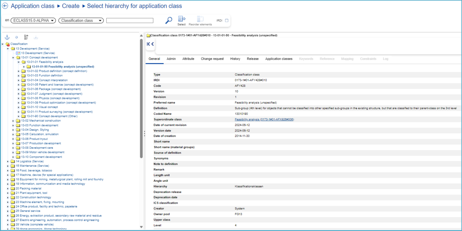The width and height of the screenshot is (462, 231).
Task: Click the Select icon in the toolbar
Action: point(182,19)
